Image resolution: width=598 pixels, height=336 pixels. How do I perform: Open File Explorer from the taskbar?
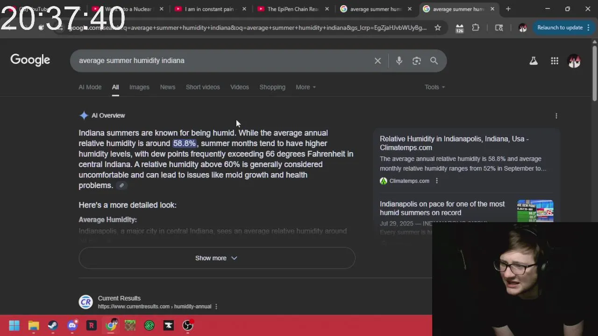(34, 325)
